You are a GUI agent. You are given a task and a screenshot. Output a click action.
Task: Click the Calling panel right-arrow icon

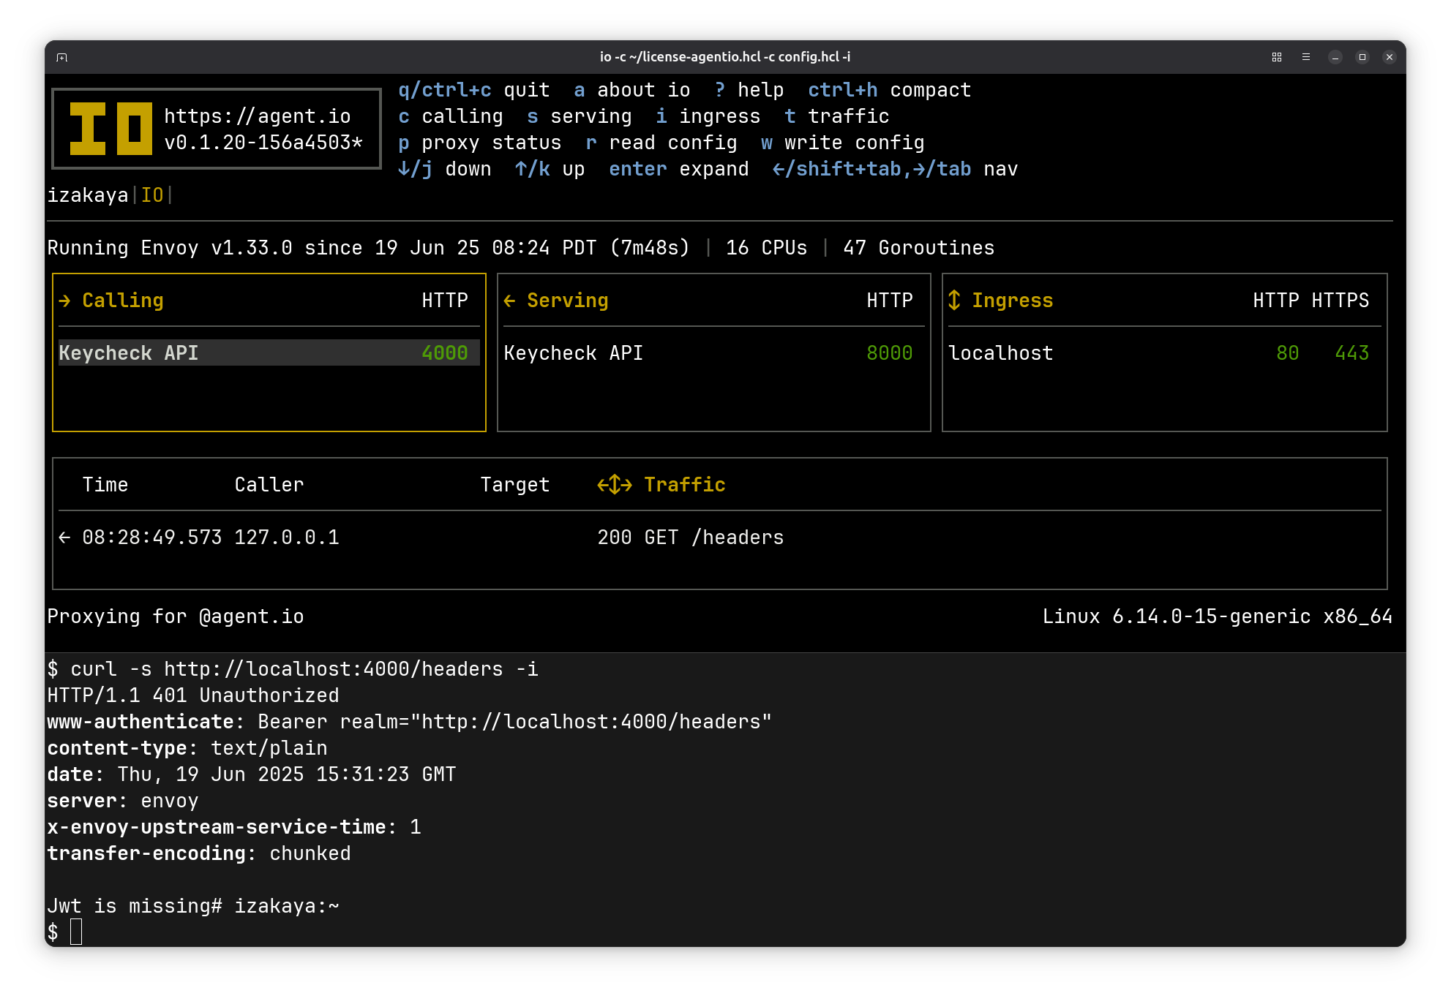point(64,301)
